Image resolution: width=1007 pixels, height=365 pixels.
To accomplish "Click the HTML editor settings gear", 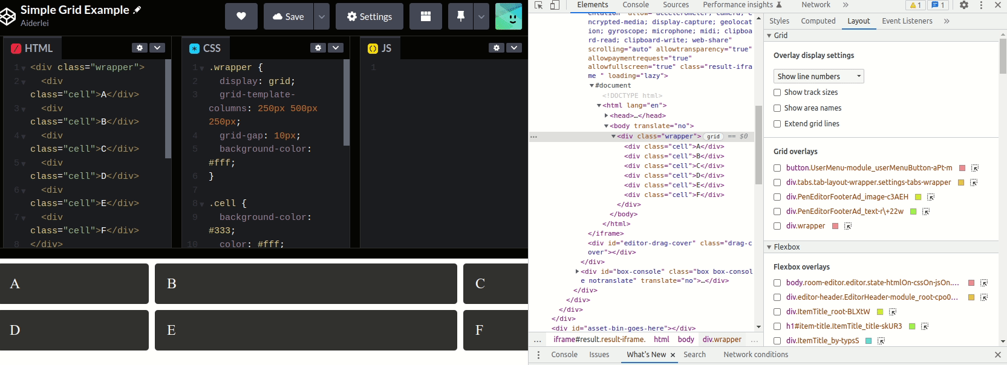I will point(140,48).
